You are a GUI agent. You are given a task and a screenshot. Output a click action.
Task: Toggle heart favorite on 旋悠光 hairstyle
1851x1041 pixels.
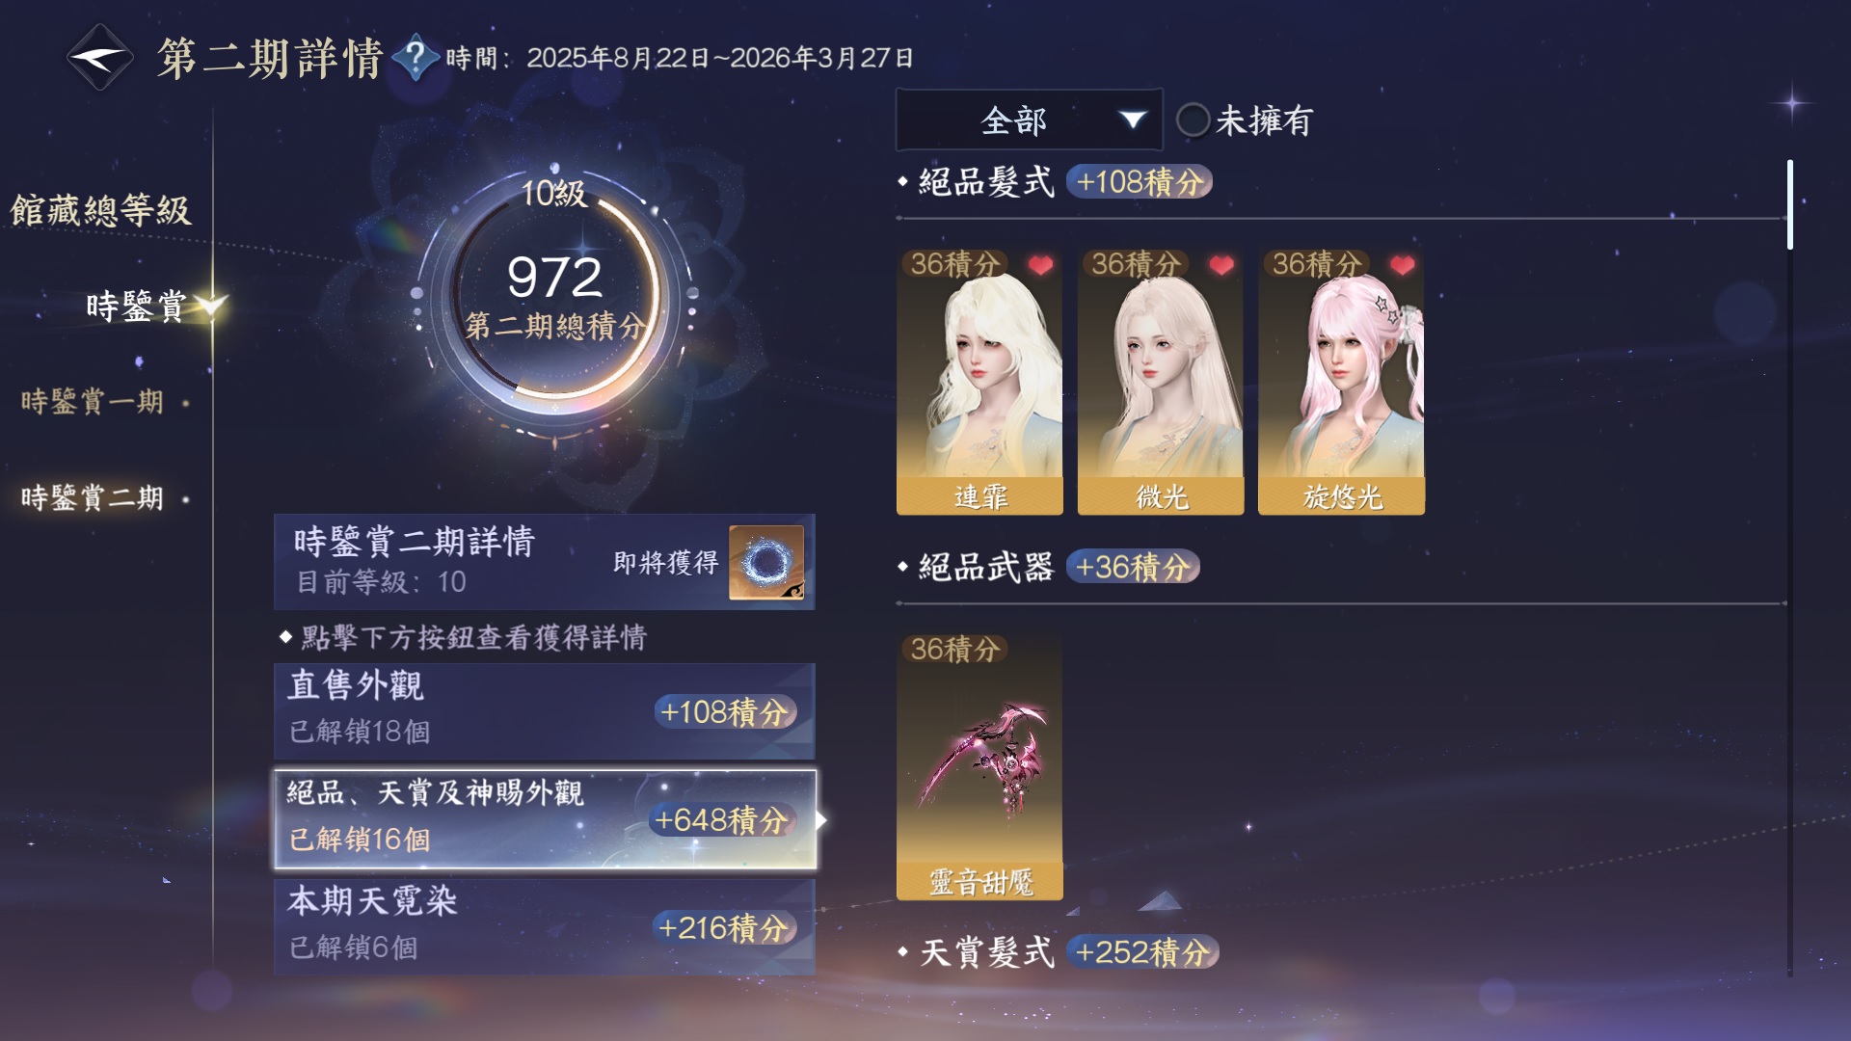[x=1403, y=264]
